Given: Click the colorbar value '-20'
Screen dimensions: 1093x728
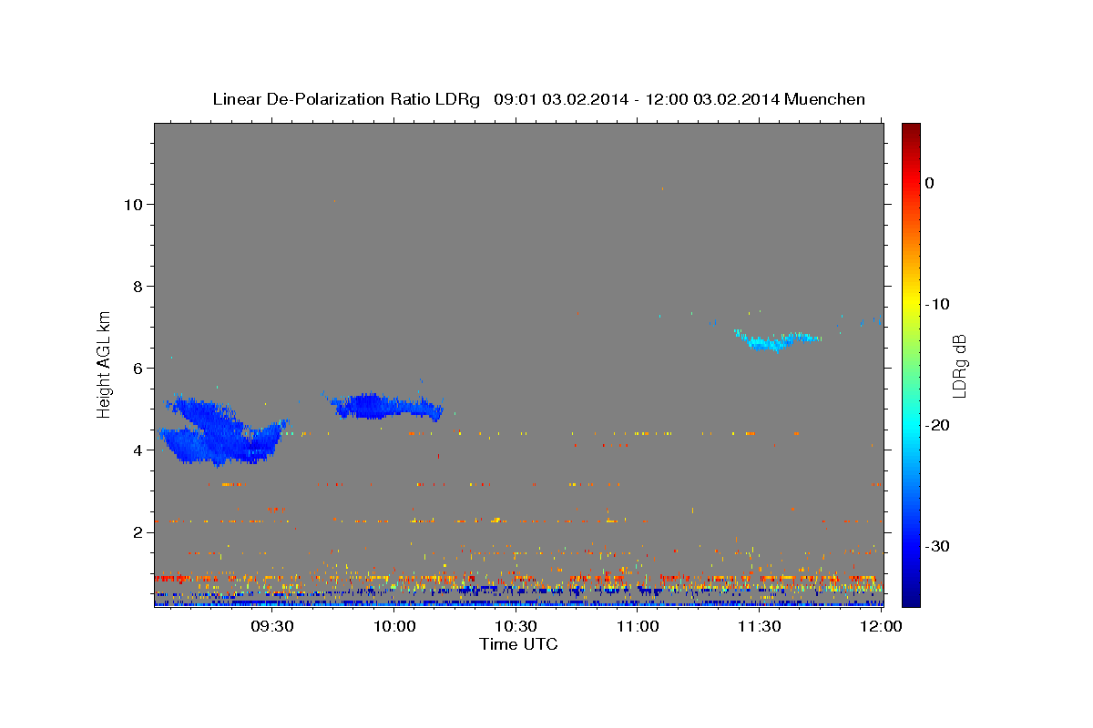Looking at the screenshot, I should [x=938, y=425].
